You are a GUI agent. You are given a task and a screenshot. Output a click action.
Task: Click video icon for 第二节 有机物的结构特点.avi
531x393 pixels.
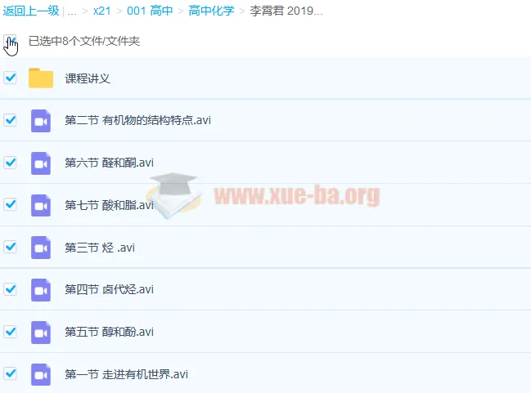[x=41, y=120]
